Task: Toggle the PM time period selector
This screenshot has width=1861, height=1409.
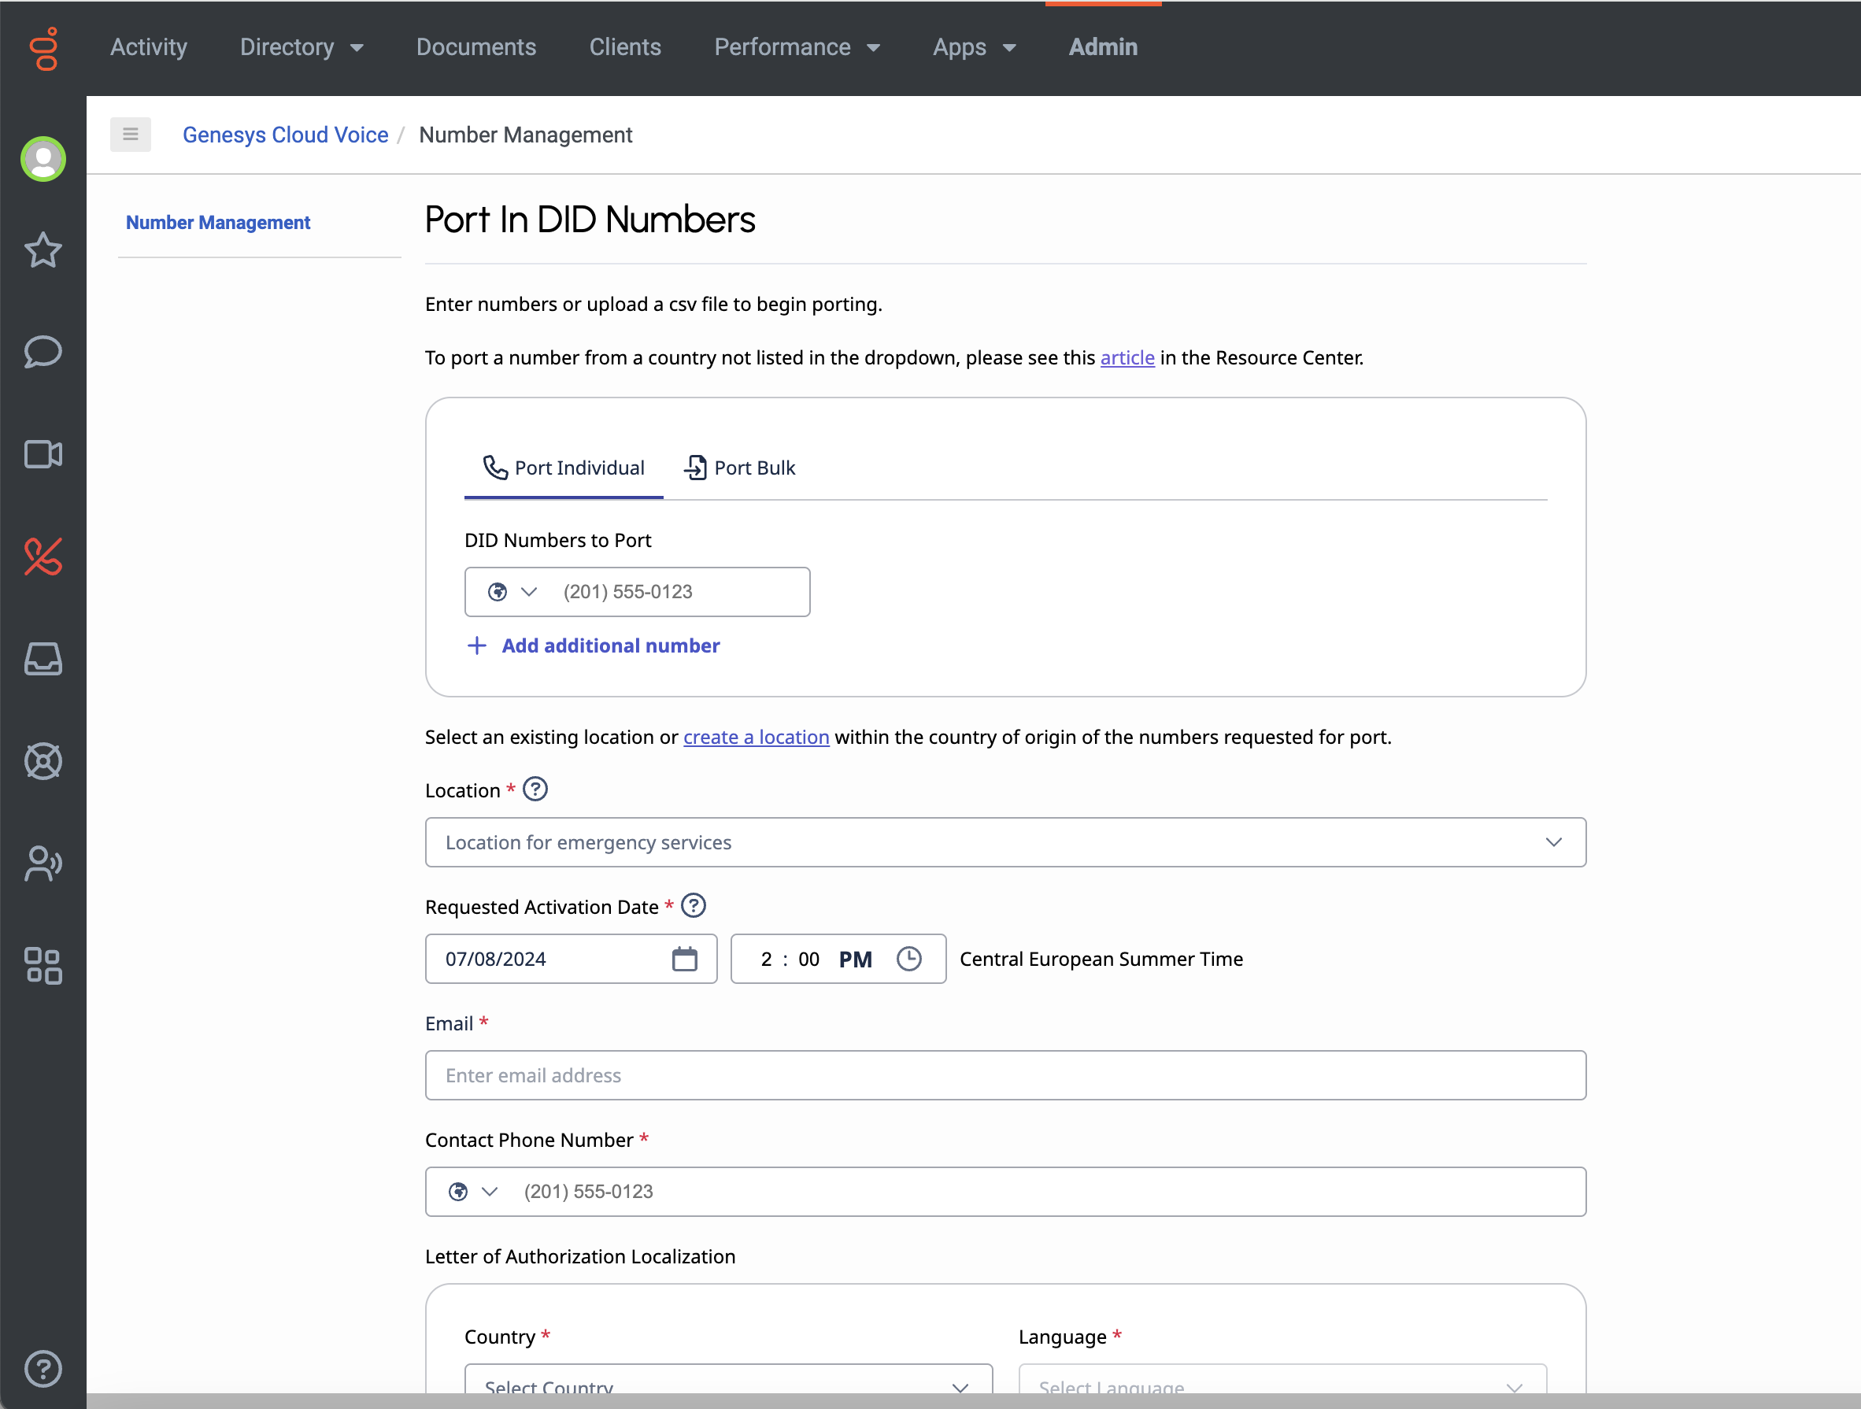Action: click(855, 959)
